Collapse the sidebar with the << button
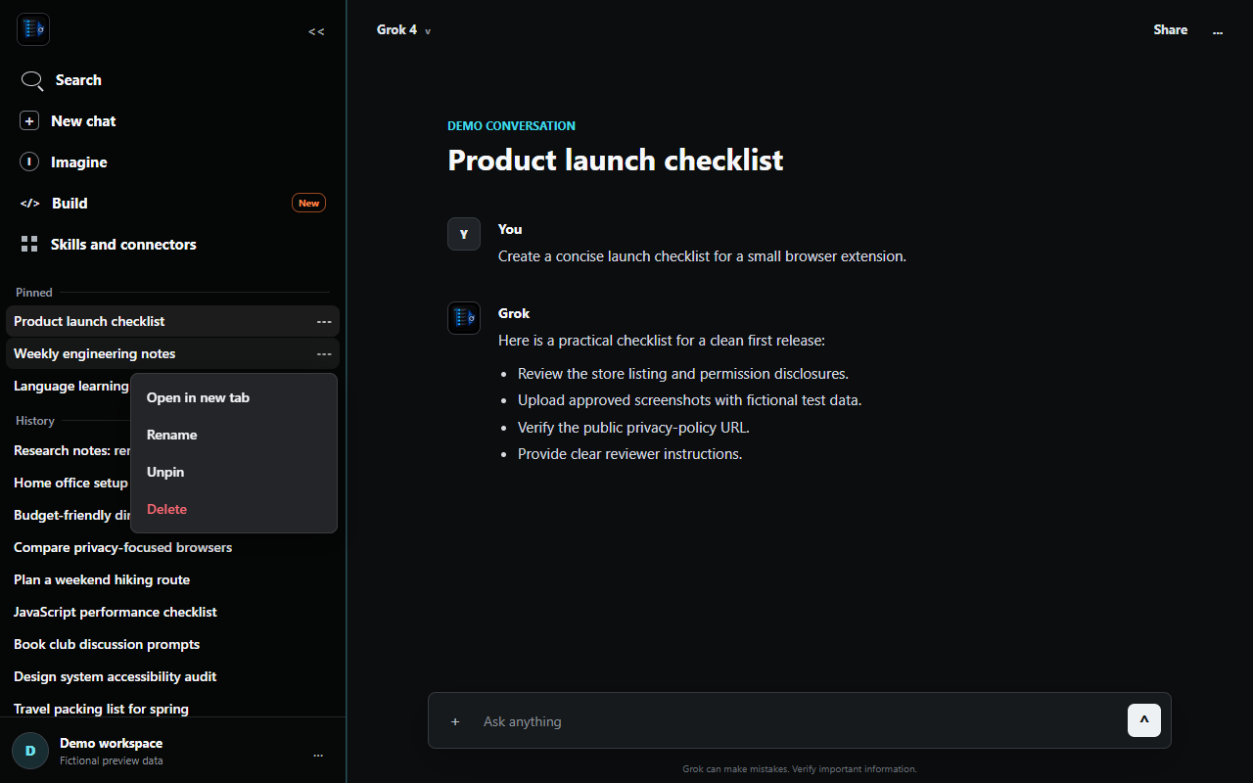Screen dimensions: 1253x783 click(316, 31)
